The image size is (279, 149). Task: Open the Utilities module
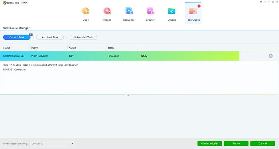(x=172, y=14)
